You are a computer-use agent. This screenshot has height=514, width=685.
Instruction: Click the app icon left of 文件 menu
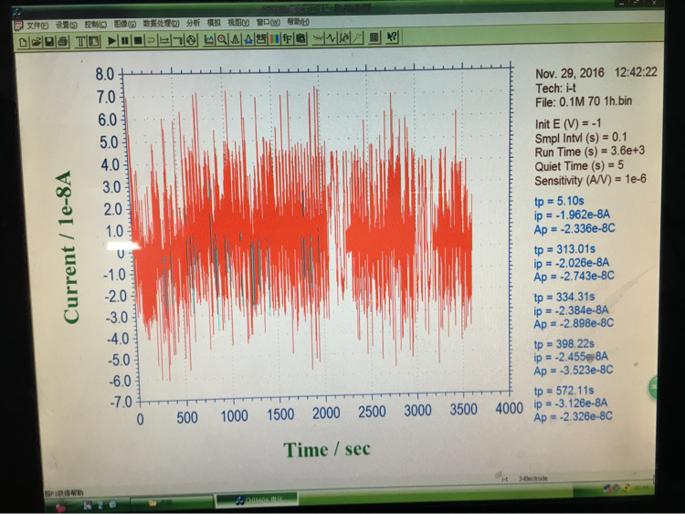18,26
